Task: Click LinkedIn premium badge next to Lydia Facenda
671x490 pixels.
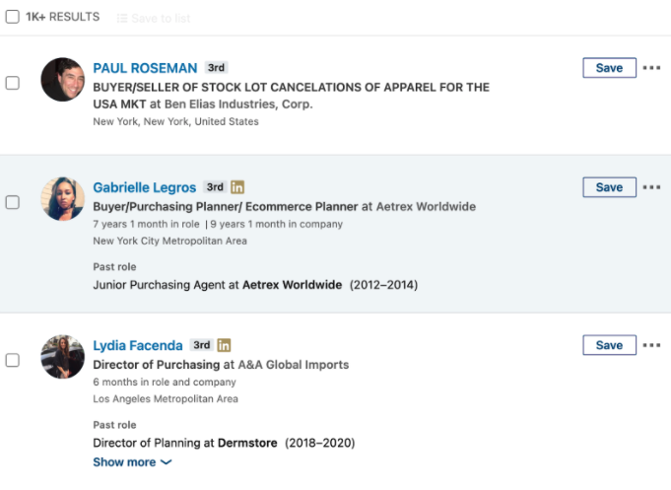Action: 224,345
